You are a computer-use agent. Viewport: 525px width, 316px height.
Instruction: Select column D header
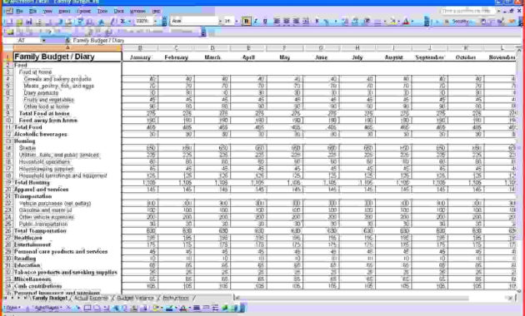(x=212, y=48)
